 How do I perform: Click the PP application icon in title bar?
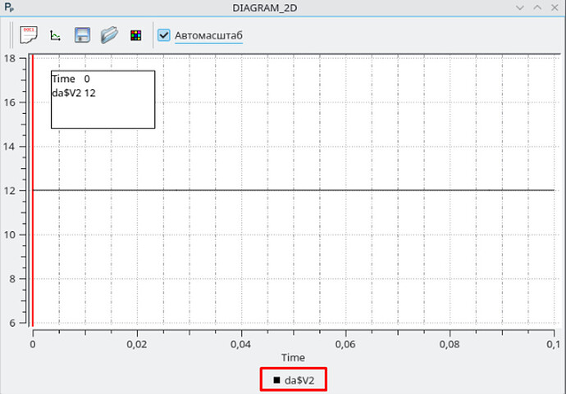coord(9,7)
